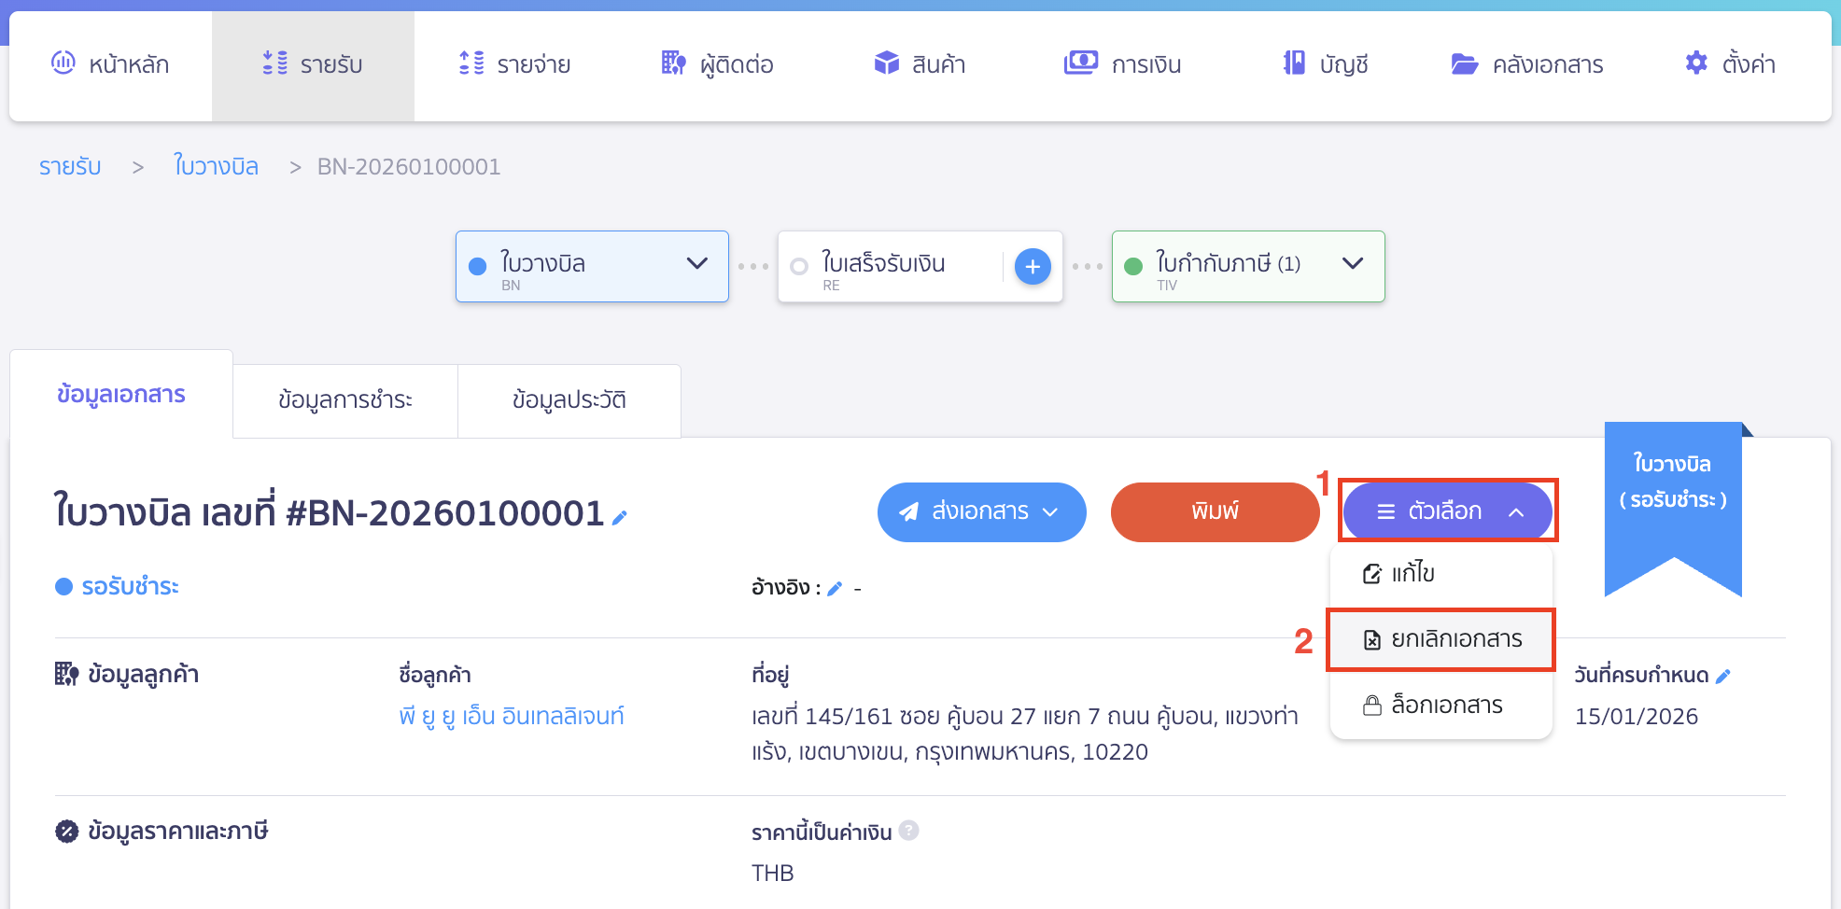1841x909 pixels.
Task: Select the บัญชี ledger icon
Action: click(x=1293, y=63)
